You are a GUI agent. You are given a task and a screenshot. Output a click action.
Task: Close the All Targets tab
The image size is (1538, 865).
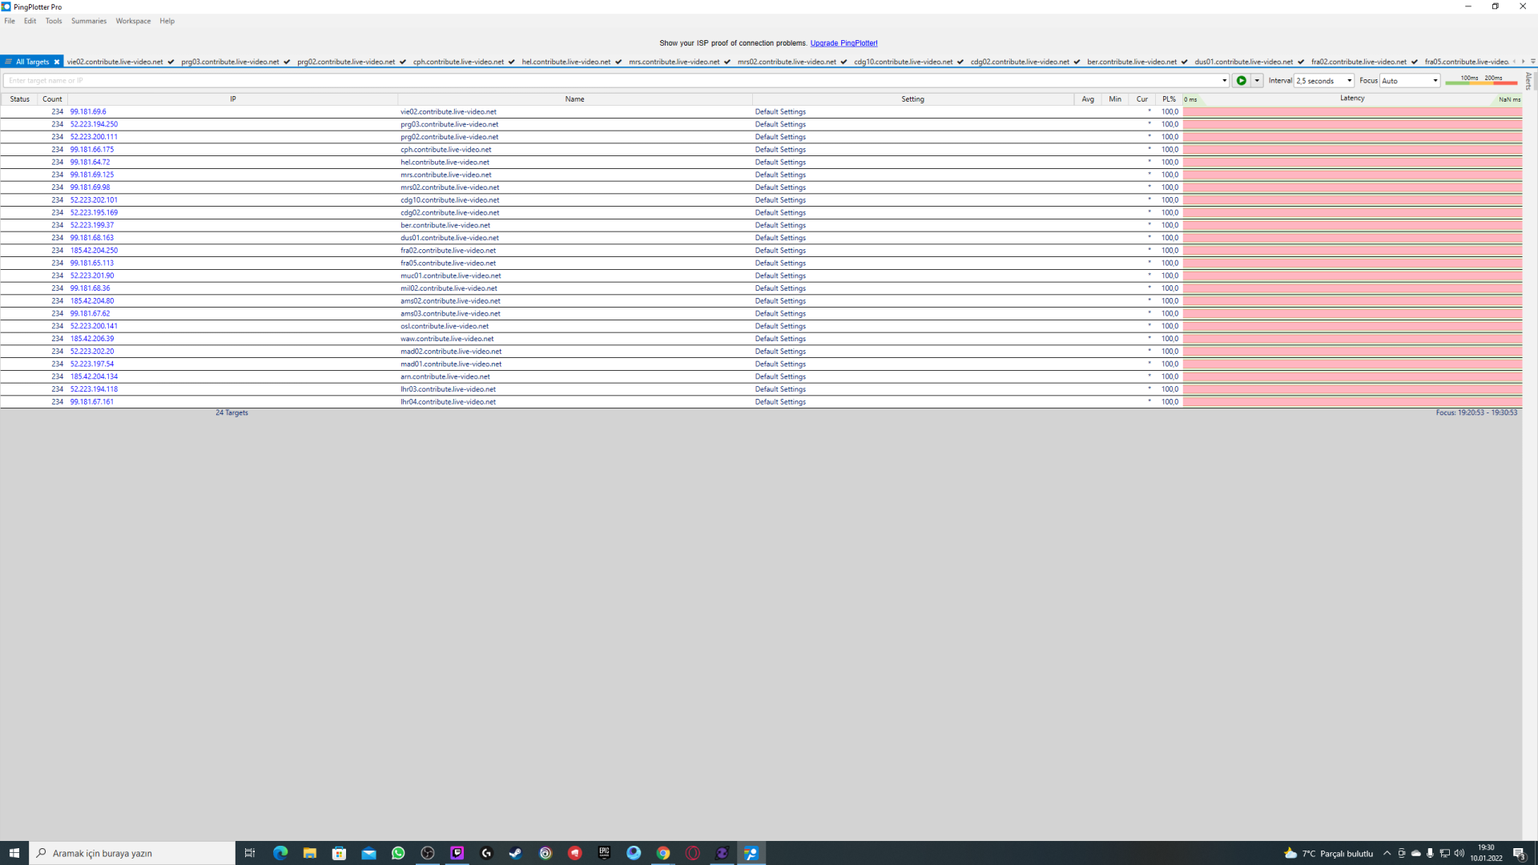tap(57, 62)
